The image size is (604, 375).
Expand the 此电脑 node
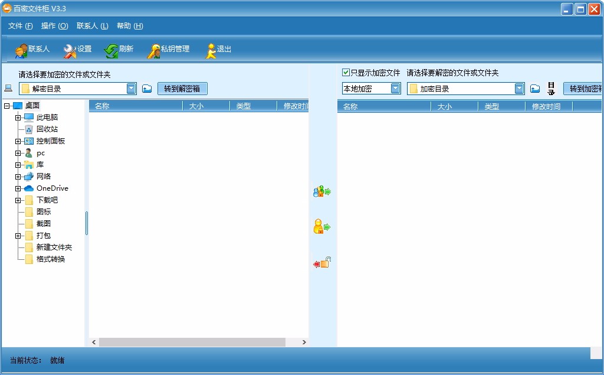[x=18, y=118]
